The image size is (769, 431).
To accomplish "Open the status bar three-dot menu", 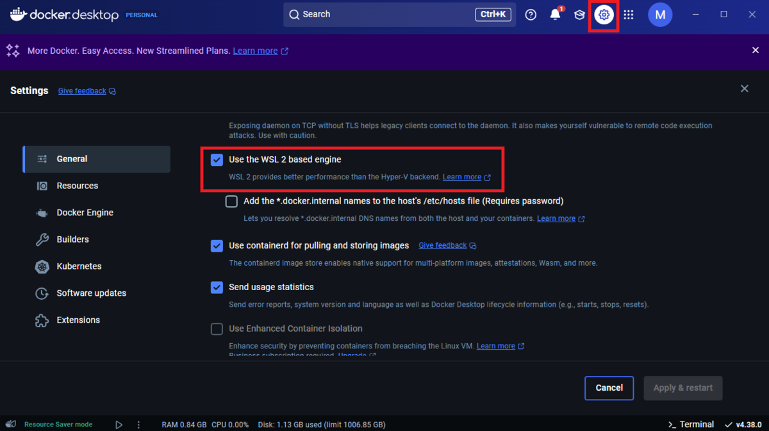I will tap(138, 424).
